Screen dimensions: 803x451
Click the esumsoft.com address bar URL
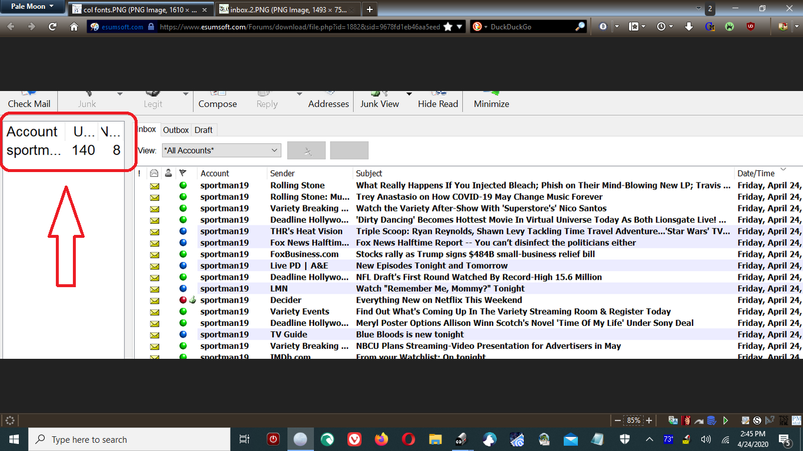tap(300, 26)
